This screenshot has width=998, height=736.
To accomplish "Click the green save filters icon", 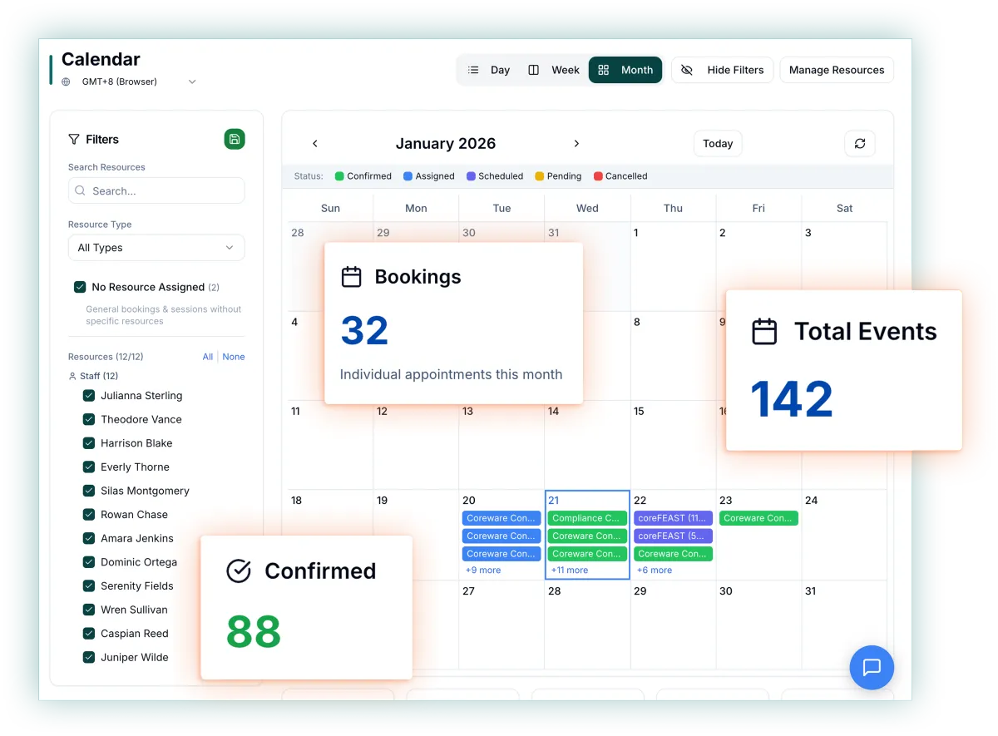I will click(235, 139).
